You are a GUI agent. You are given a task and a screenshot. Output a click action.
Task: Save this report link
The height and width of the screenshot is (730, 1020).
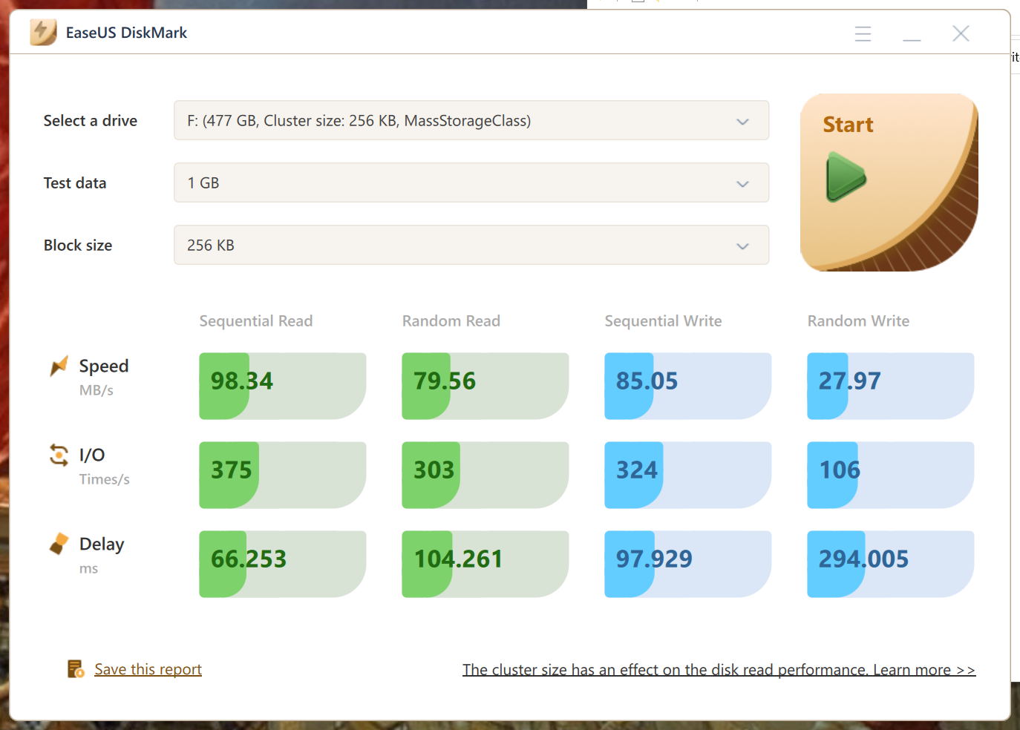(148, 669)
